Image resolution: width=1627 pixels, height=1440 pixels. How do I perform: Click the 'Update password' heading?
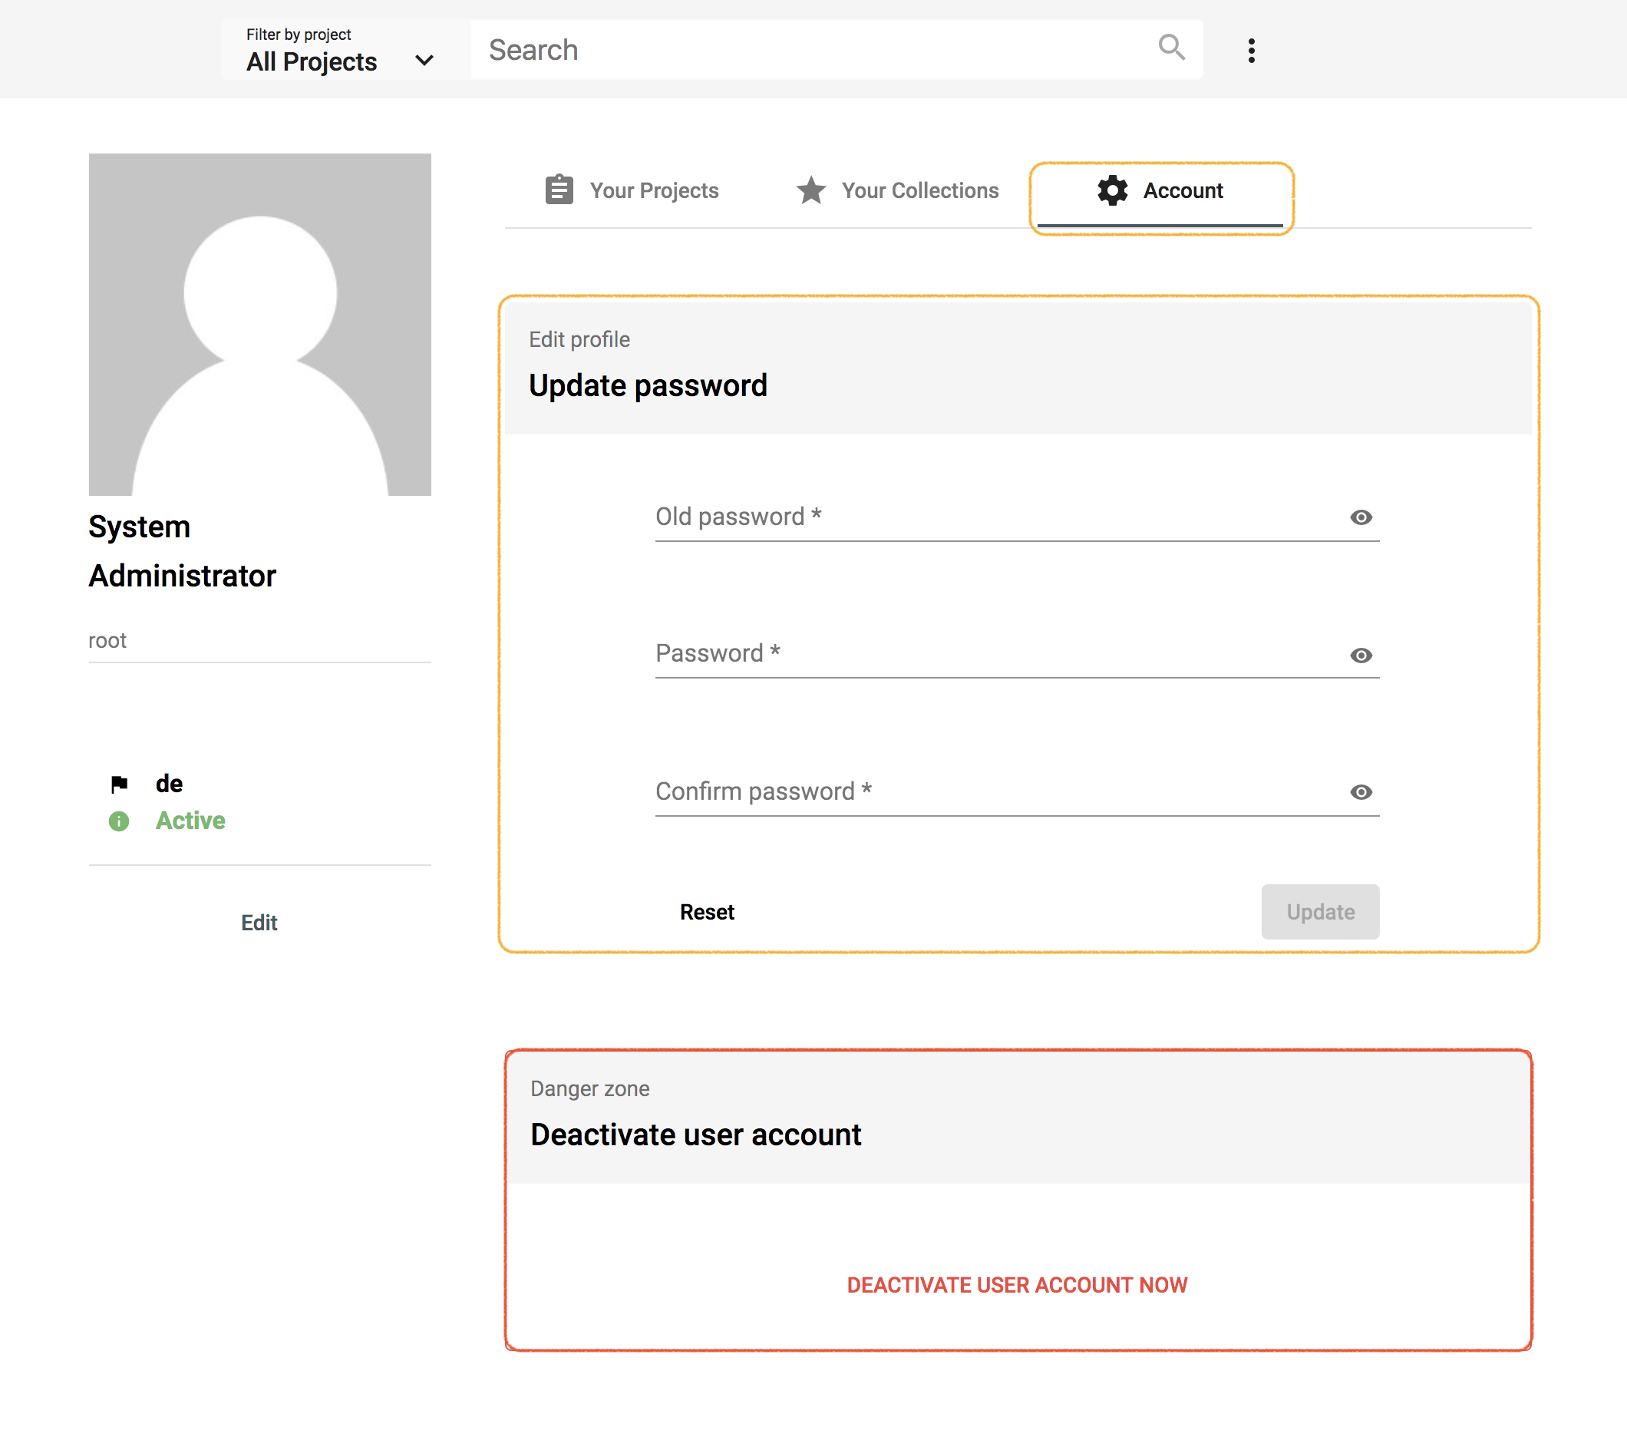click(648, 385)
